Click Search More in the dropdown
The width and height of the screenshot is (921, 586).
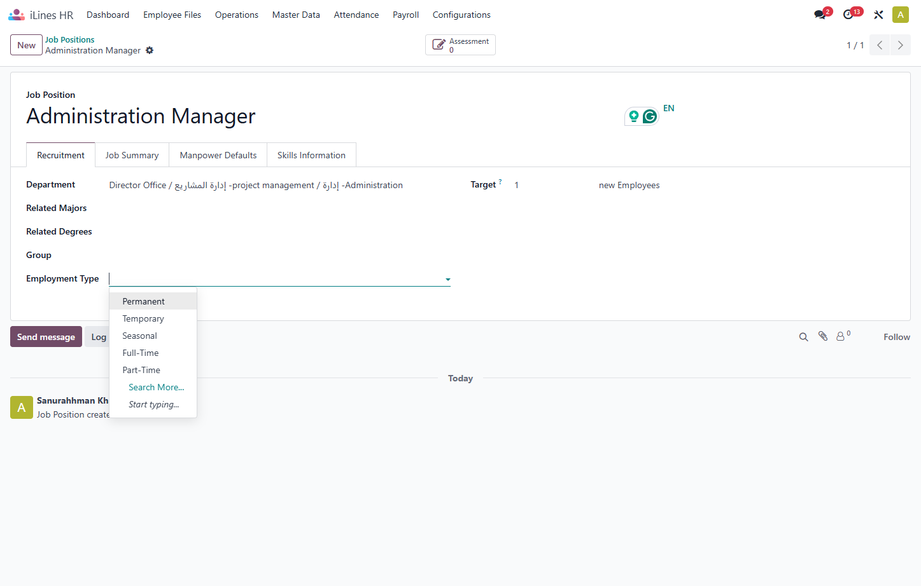156,387
